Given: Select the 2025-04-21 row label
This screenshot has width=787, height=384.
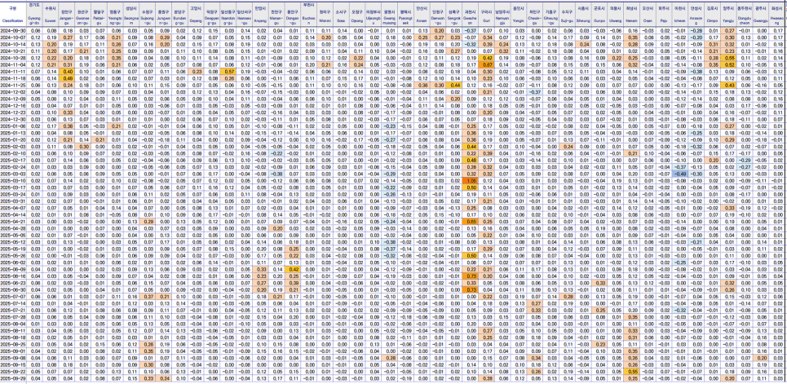Looking at the screenshot, I should pyautogui.click(x=12, y=221).
